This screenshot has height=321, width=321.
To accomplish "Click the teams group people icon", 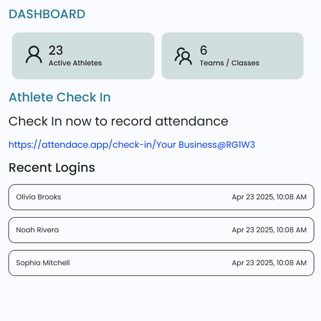I will tap(183, 56).
